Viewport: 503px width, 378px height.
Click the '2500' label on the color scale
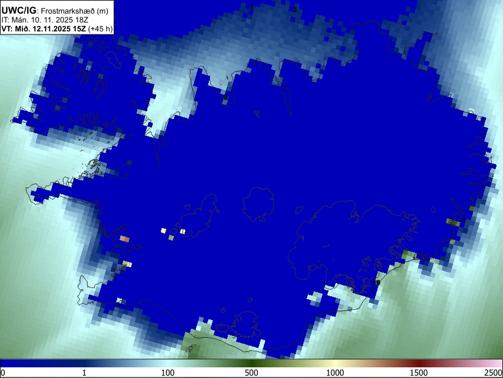click(x=494, y=373)
